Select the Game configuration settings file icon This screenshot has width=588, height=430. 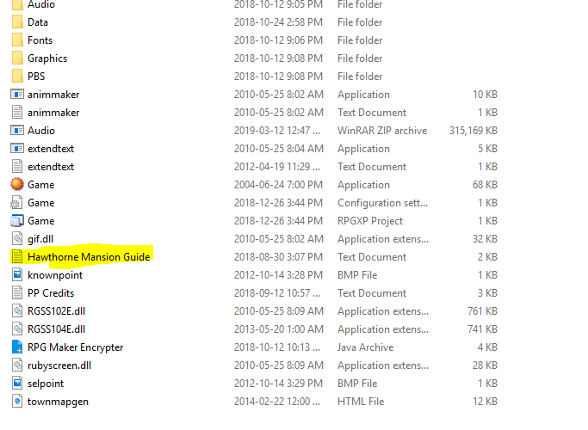pyautogui.click(x=17, y=203)
